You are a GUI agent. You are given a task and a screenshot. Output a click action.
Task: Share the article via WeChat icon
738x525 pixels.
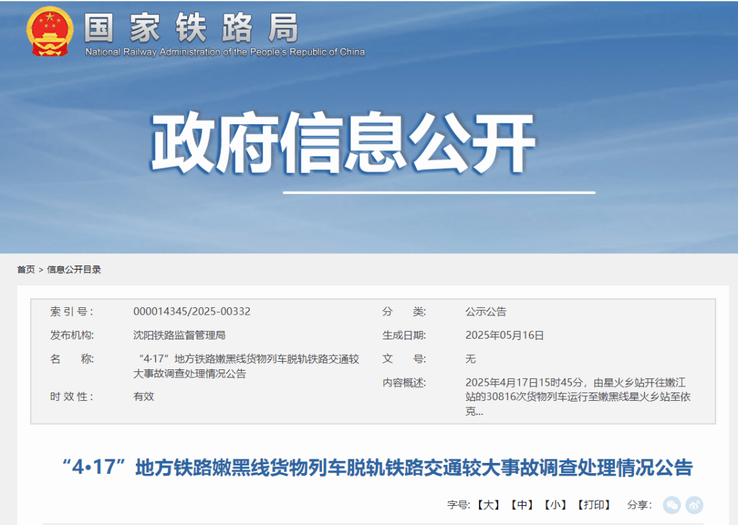click(x=672, y=505)
